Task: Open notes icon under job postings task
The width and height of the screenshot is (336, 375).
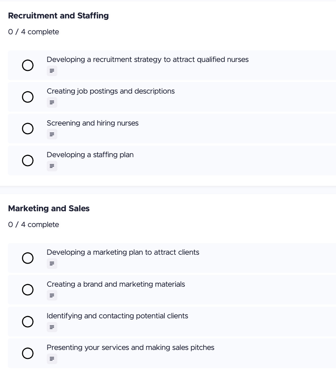Action: click(52, 102)
